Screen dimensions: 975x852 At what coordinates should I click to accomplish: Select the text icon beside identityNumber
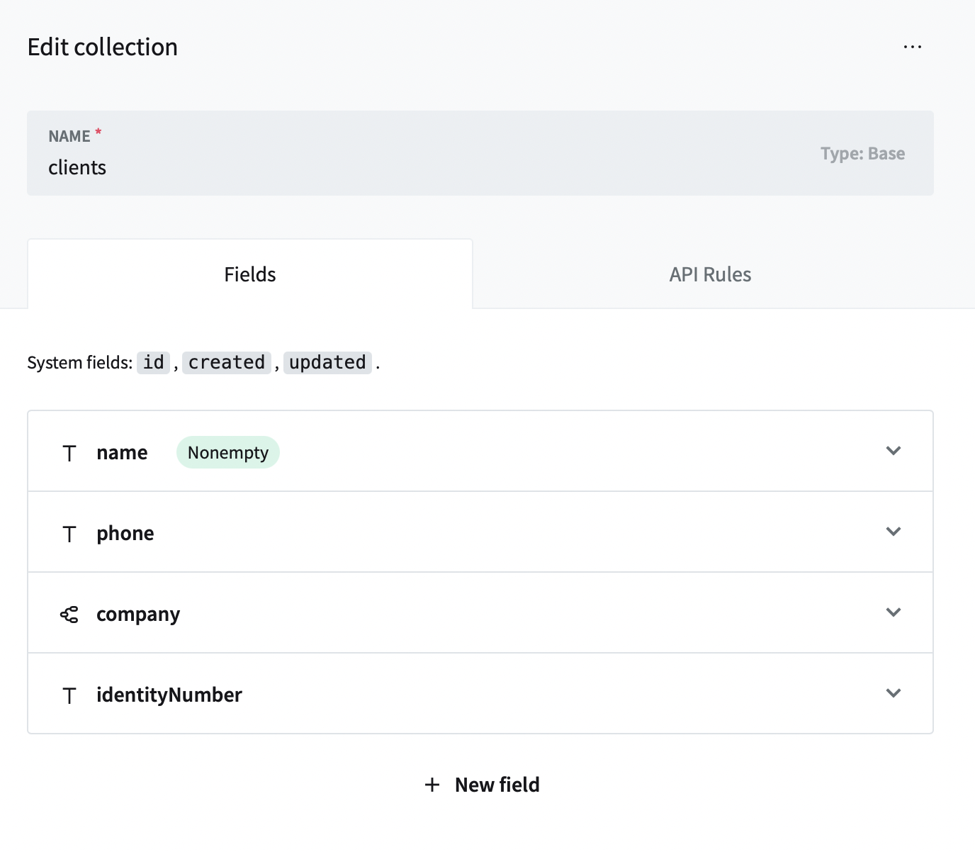[69, 695]
